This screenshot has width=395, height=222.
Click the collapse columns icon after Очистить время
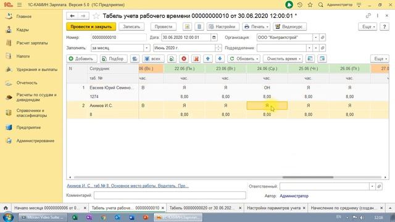coord(310,59)
